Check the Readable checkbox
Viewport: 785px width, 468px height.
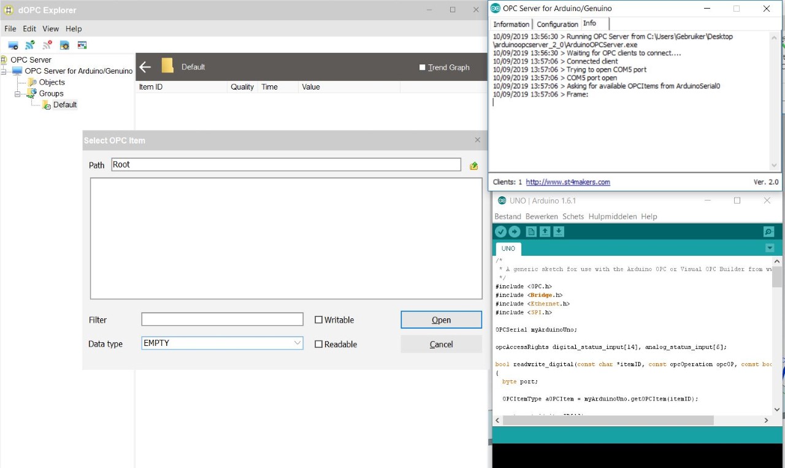[x=318, y=344]
